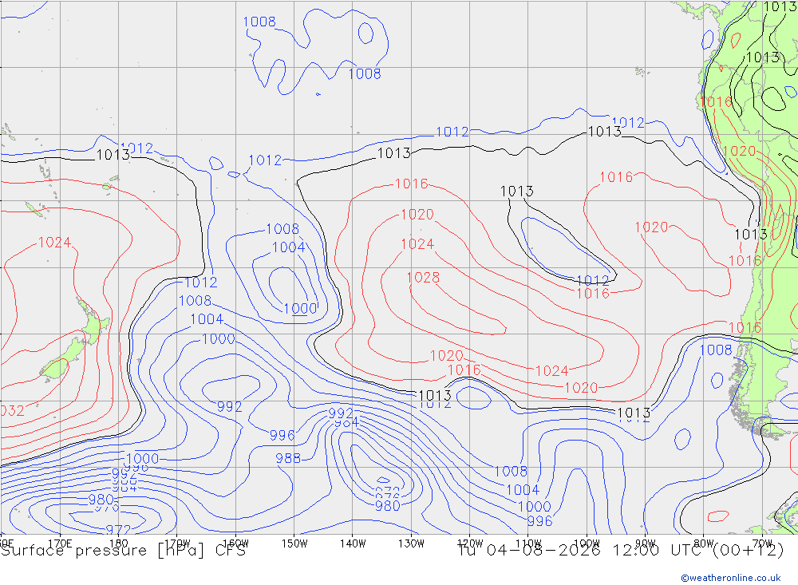Click the blue 988 isobar label
Viewport: 798px width, 585px height.
288,458
